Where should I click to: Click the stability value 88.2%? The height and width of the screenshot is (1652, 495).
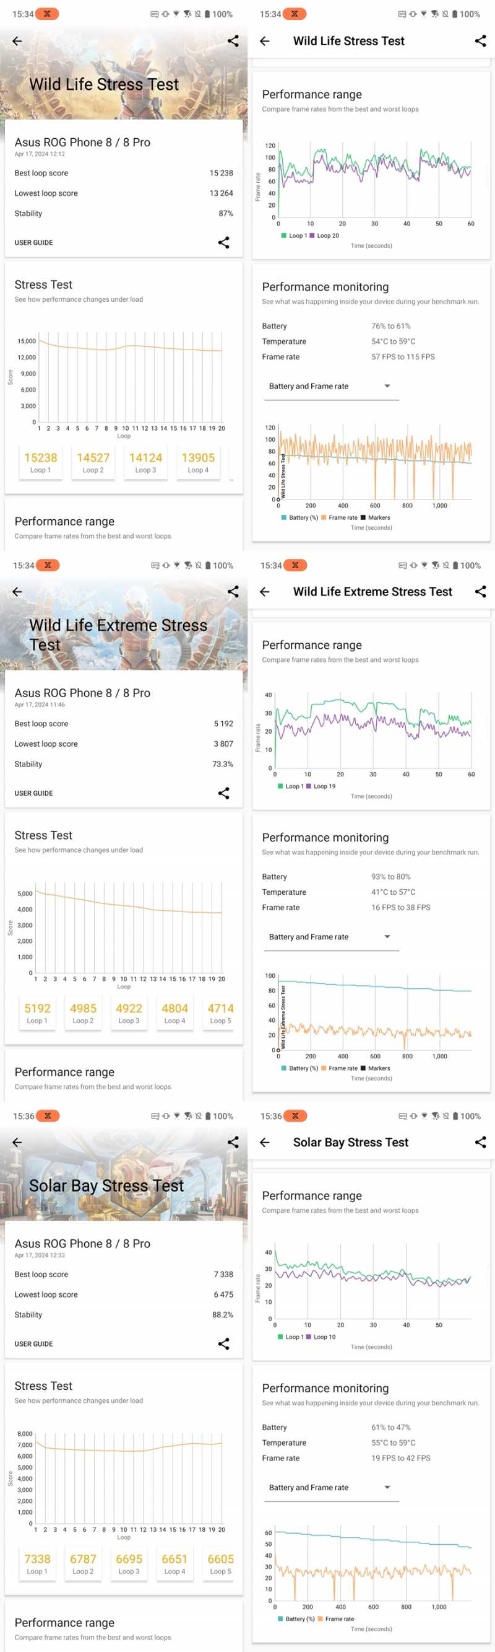(223, 1315)
